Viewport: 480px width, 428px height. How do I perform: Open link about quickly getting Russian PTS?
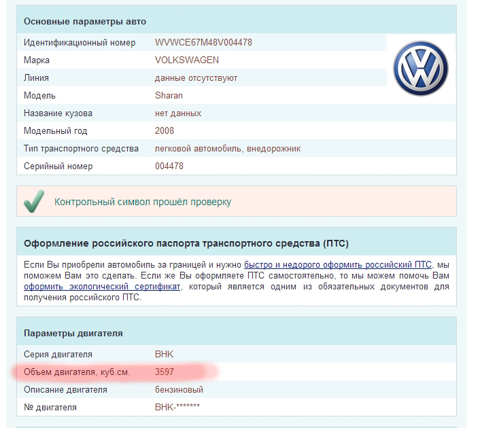coord(338,265)
